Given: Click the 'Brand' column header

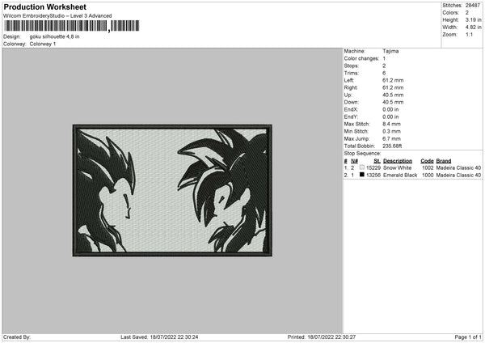Looking at the screenshot, I should click(444, 161).
